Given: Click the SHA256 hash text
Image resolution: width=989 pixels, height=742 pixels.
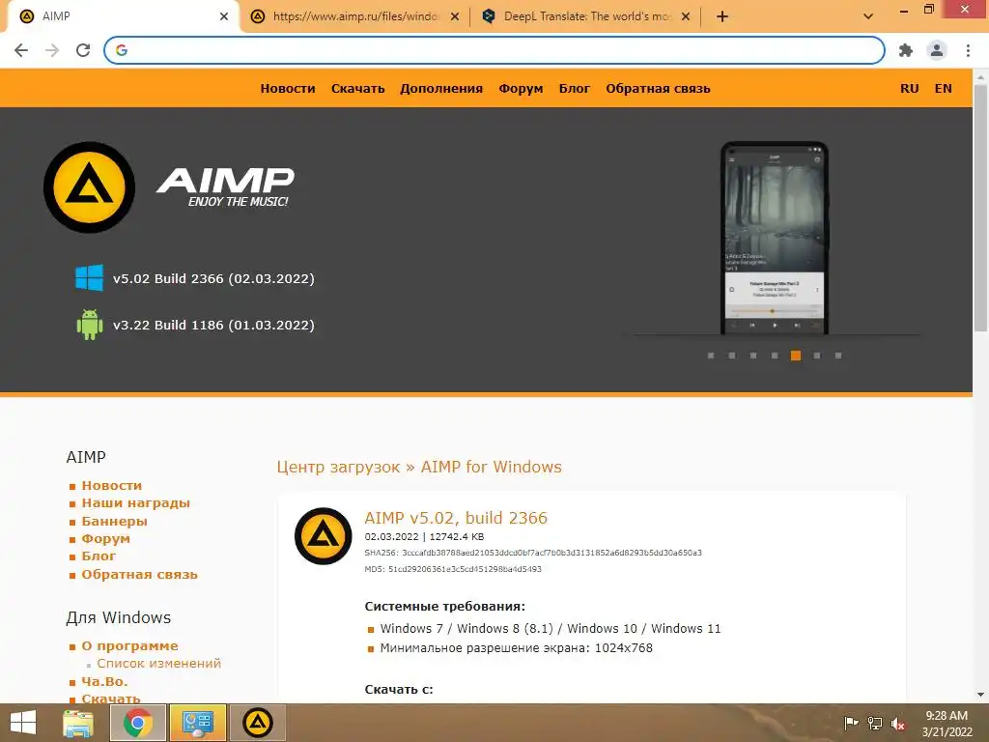Looking at the screenshot, I should tap(533, 553).
